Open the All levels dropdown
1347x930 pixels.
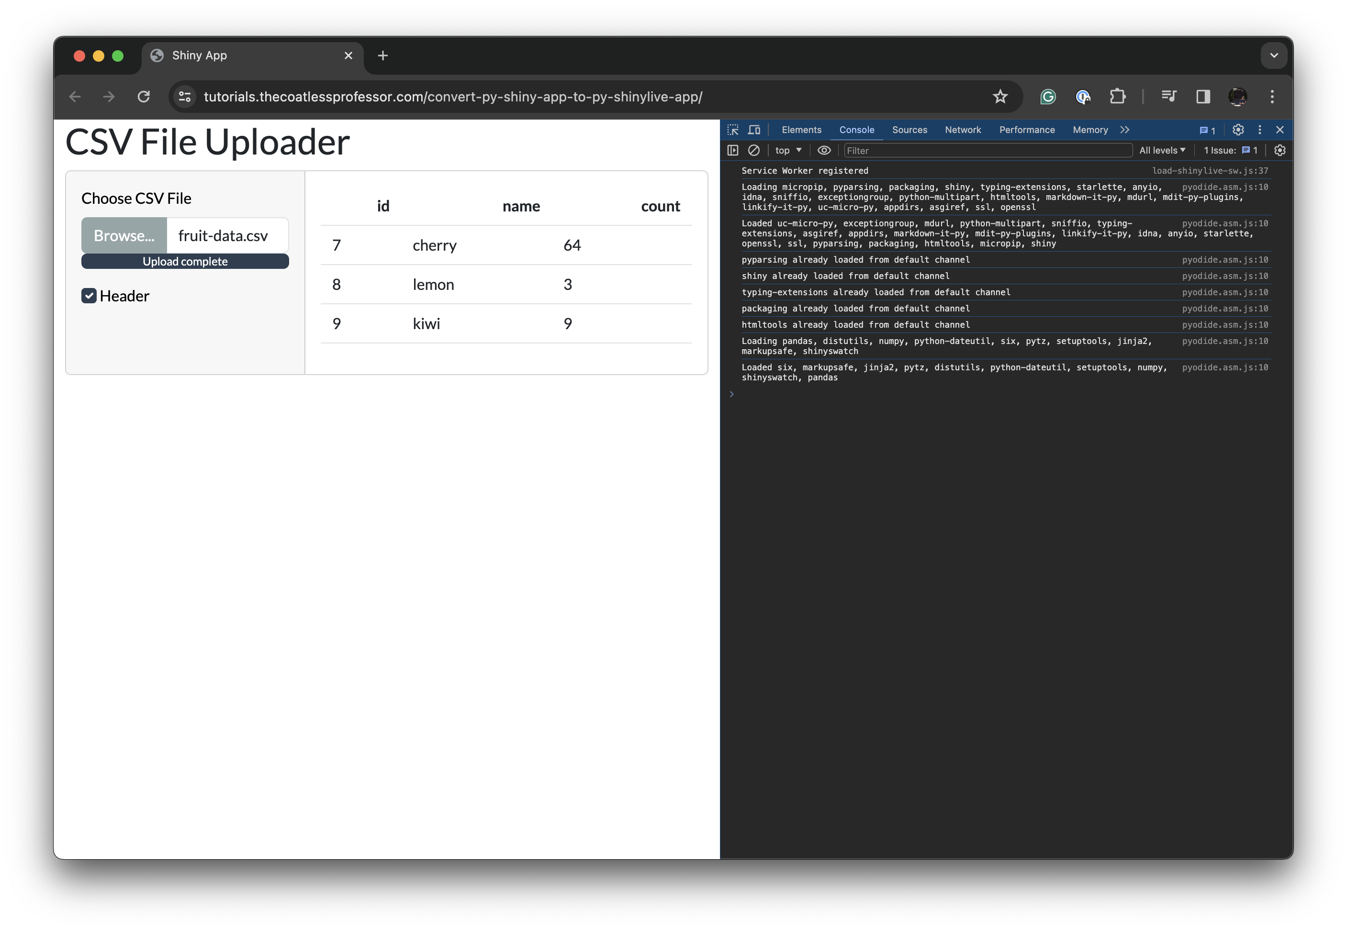(x=1162, y=150)
